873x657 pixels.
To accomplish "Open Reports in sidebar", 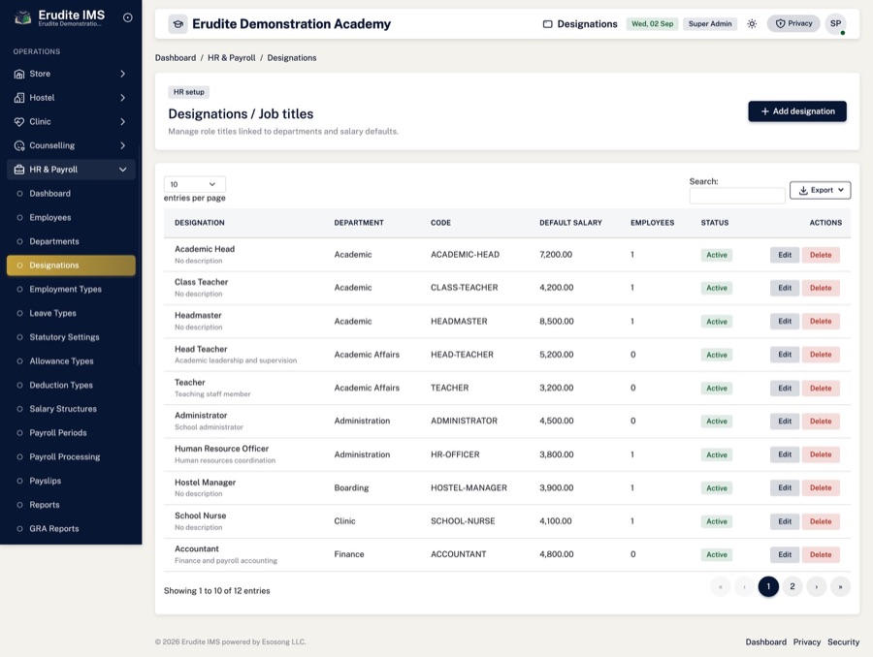I will [x=71, y=505].
